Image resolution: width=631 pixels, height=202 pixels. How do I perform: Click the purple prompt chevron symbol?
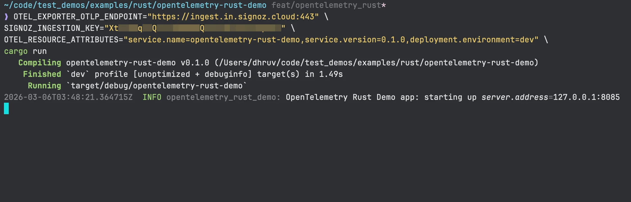click(6, 17)
